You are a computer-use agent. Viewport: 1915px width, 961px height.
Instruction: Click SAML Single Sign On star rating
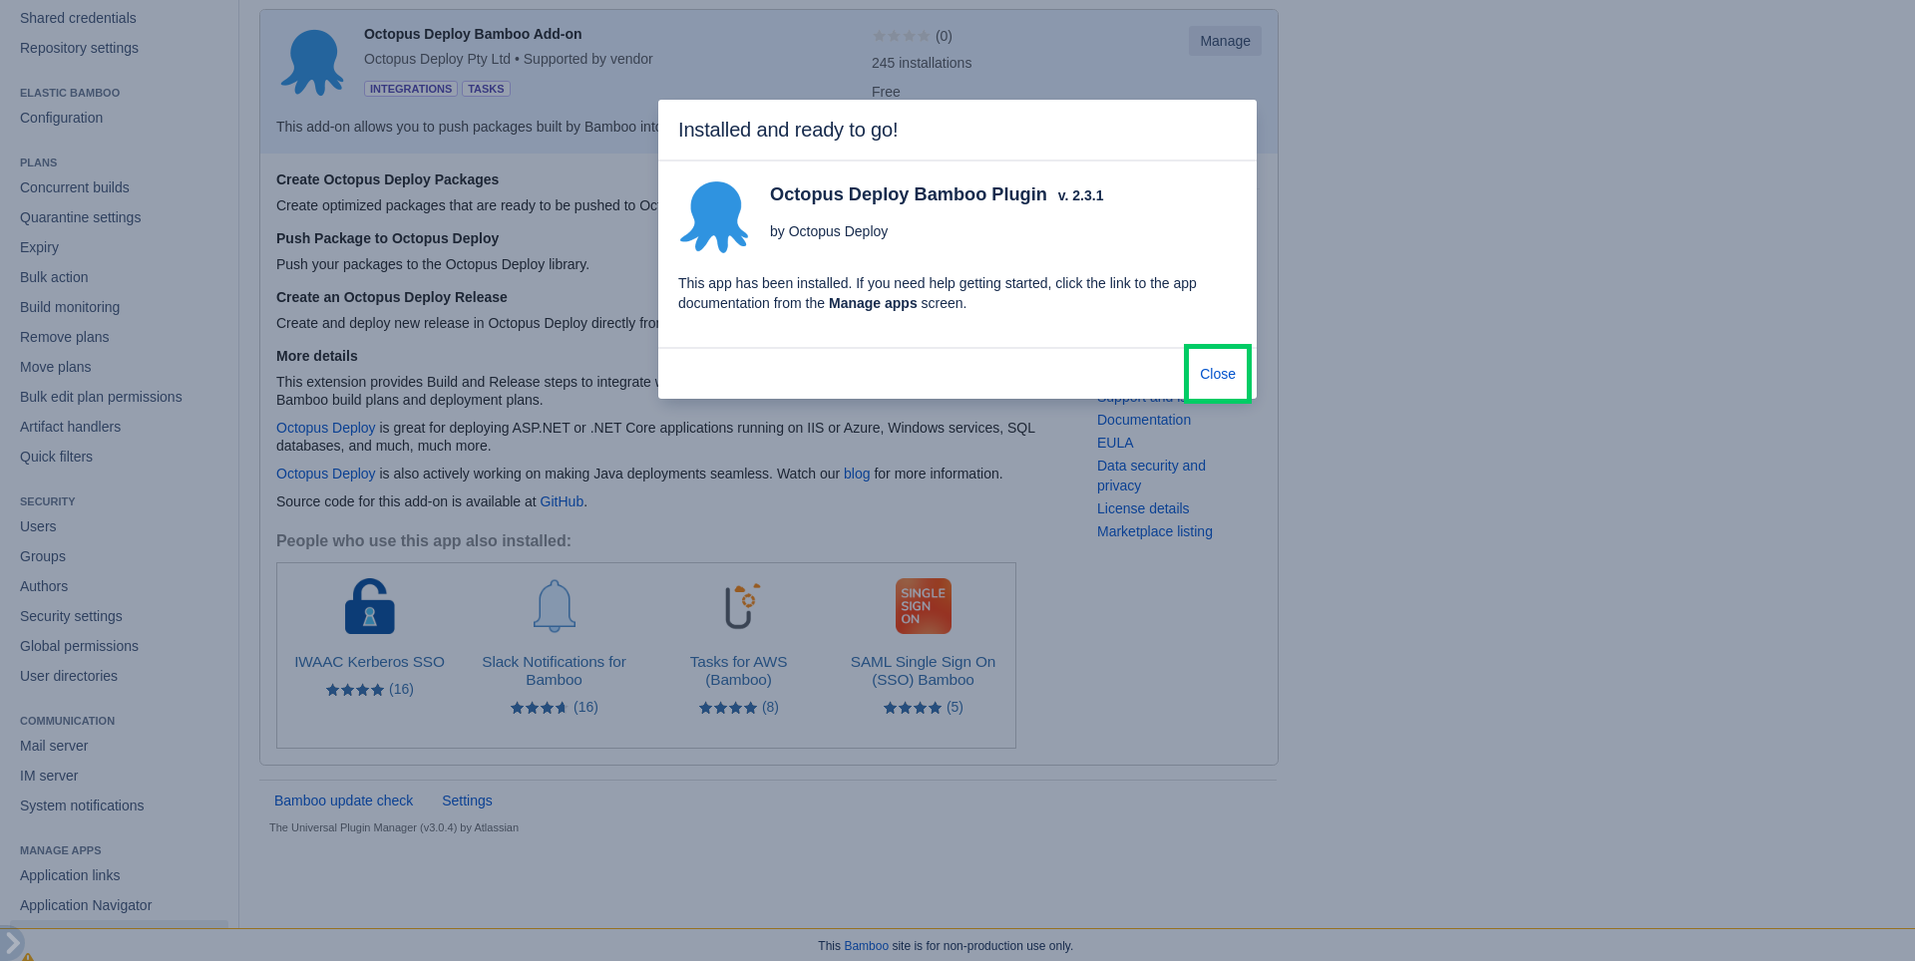point(913,708)
